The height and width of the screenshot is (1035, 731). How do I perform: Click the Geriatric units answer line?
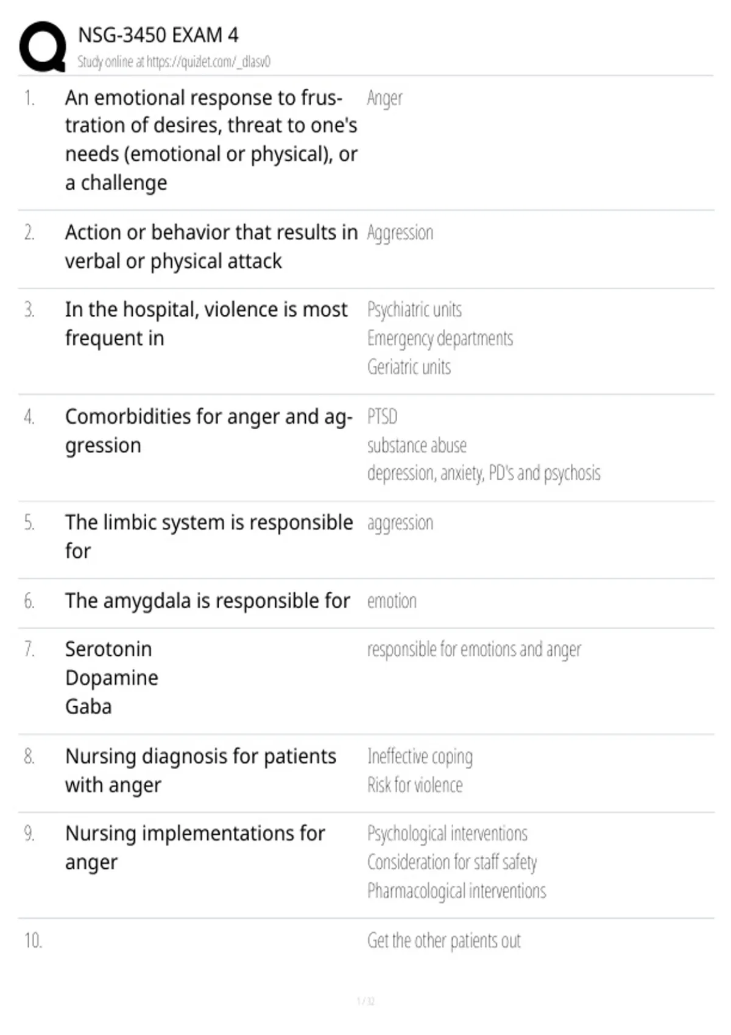click(409, 367)
